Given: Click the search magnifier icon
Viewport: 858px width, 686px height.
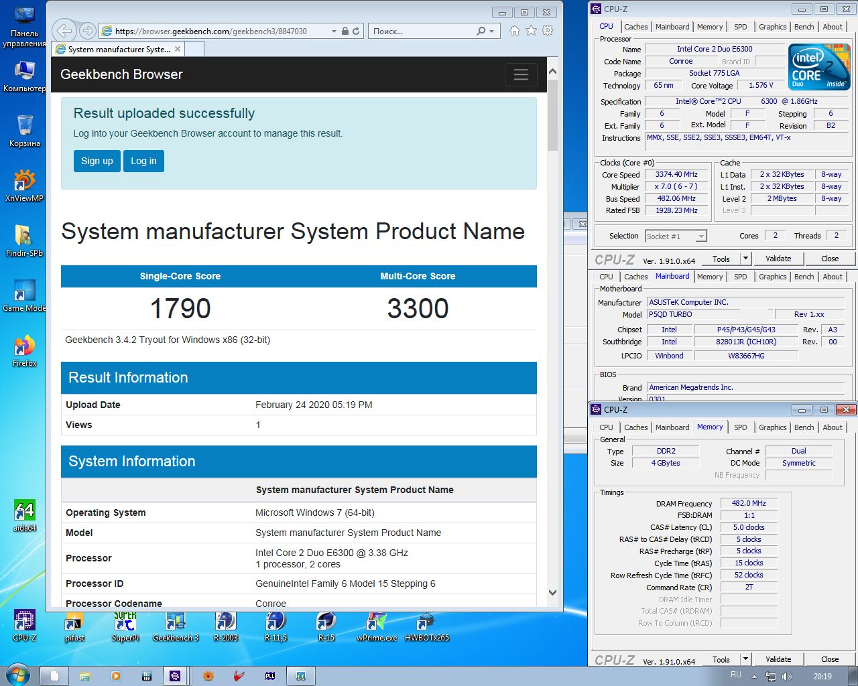Looking at the screenshot, I should [x=481, y=31].
